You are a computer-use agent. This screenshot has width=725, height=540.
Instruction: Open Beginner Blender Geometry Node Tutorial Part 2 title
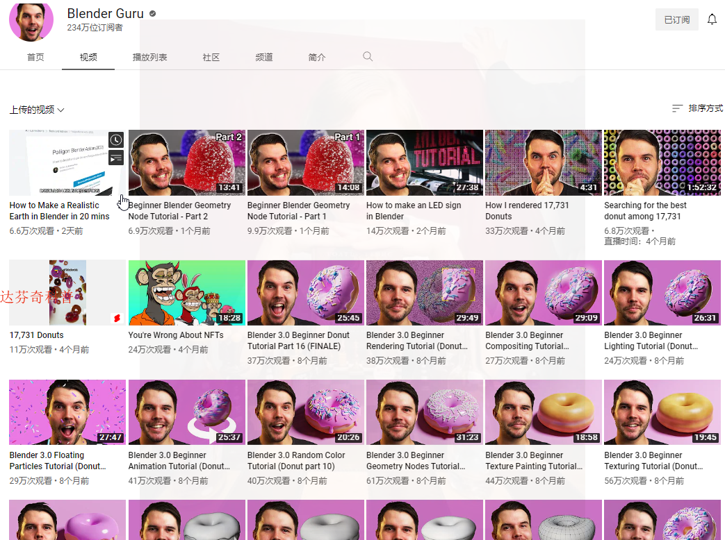click(x=179, y=211)
